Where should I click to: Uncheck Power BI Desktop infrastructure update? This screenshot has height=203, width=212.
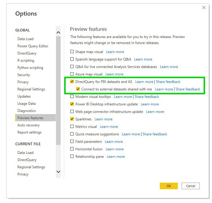[72, 104]
